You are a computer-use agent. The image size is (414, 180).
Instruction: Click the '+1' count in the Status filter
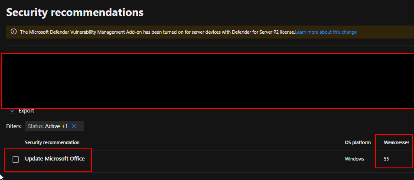65,126
